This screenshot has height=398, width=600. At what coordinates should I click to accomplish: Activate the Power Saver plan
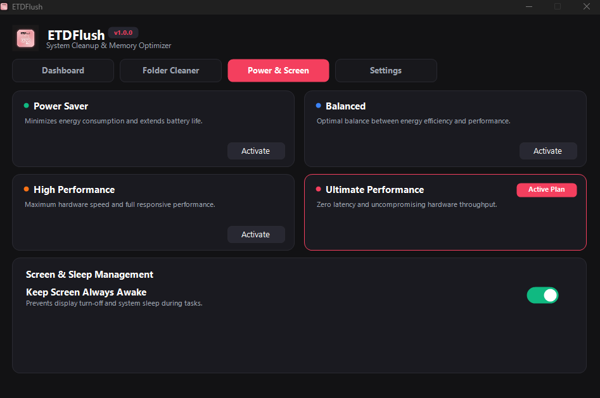[x=256, y=151]
